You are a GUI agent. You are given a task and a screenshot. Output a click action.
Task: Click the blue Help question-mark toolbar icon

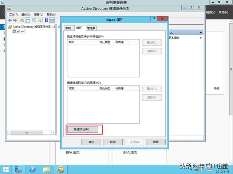(47, 20)
